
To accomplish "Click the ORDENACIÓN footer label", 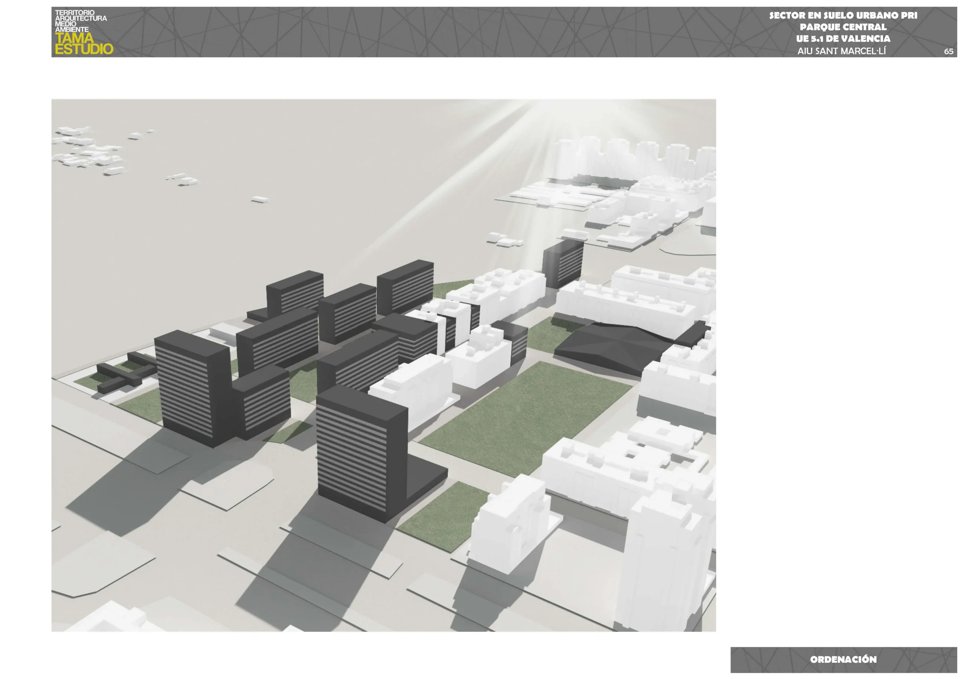I will [843, 659].
